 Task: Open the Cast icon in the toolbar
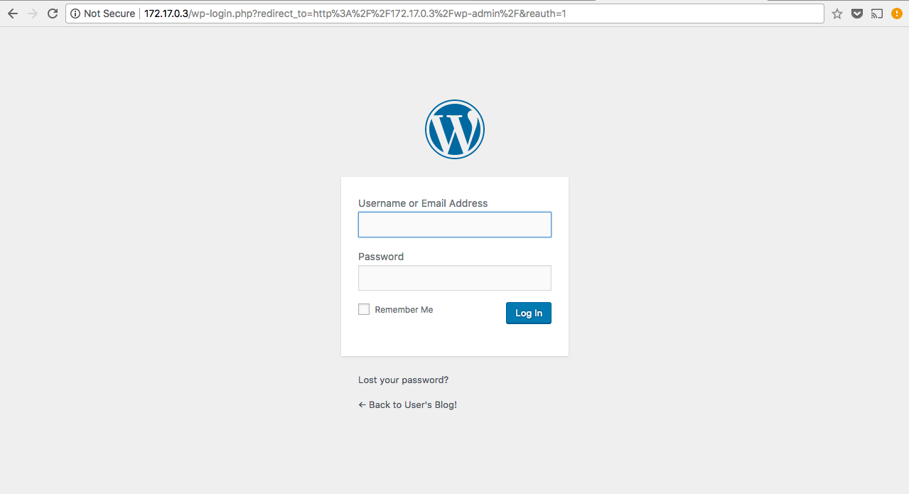tap(877, 14)
